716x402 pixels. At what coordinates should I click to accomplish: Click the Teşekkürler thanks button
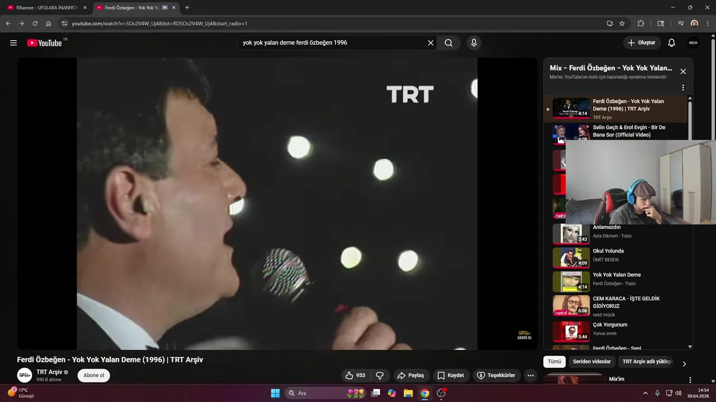pyautogui.click(x=497, y=375)
